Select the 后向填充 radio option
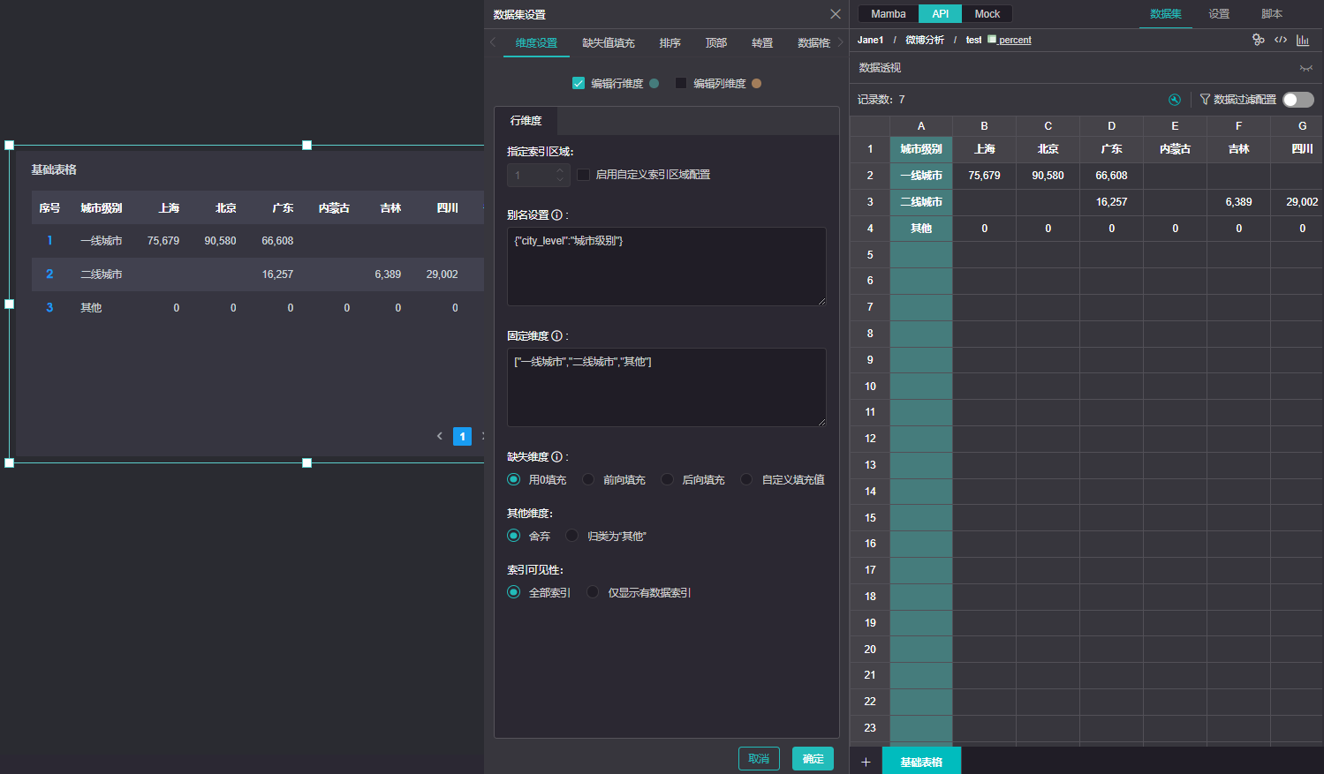The height and width of the screenshot is (774, 1324). 667,479
